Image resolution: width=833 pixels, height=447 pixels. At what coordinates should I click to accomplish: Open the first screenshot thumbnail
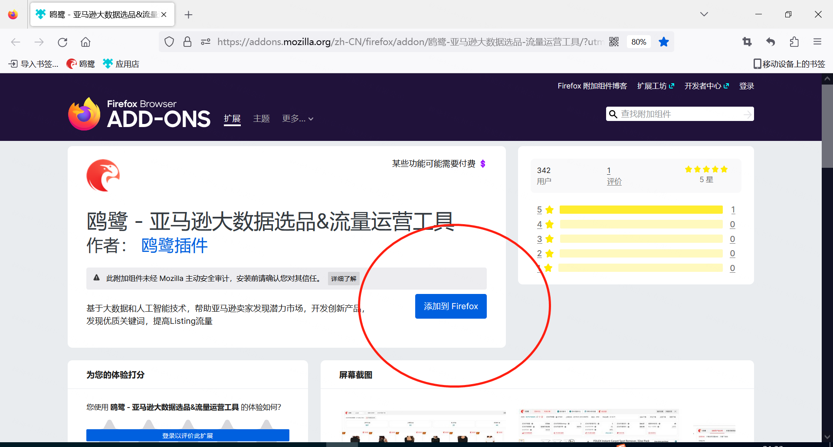pos(424,426)
